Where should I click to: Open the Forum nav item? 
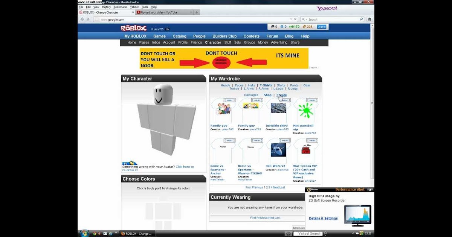tap(272, 36)
